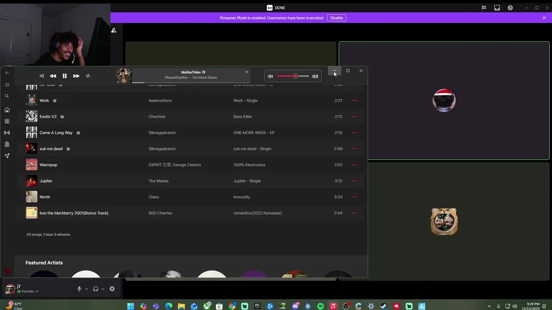Open Epic Games Launcher from the taskbar
Viewport: 552px width, 310px height.
click(x=257, y=306)
